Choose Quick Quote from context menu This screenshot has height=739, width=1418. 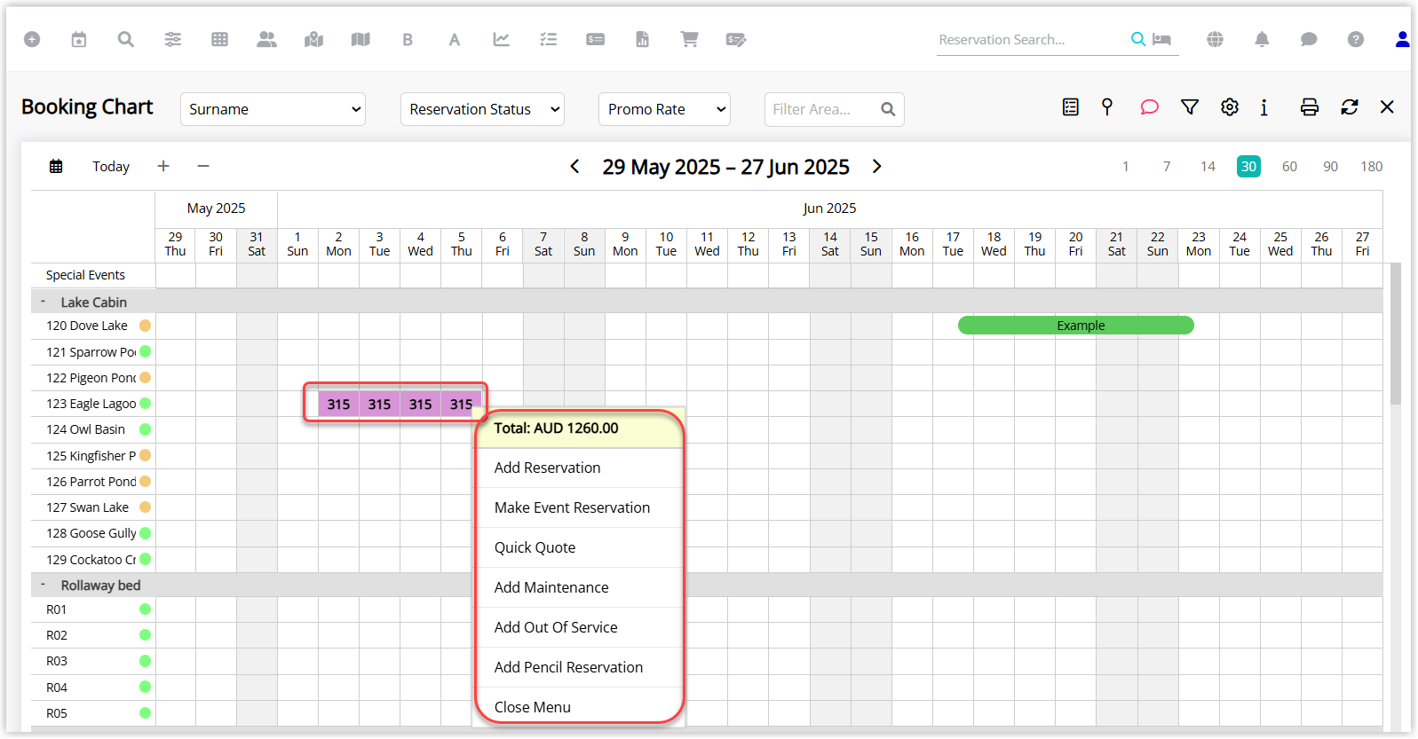point(580,547)
